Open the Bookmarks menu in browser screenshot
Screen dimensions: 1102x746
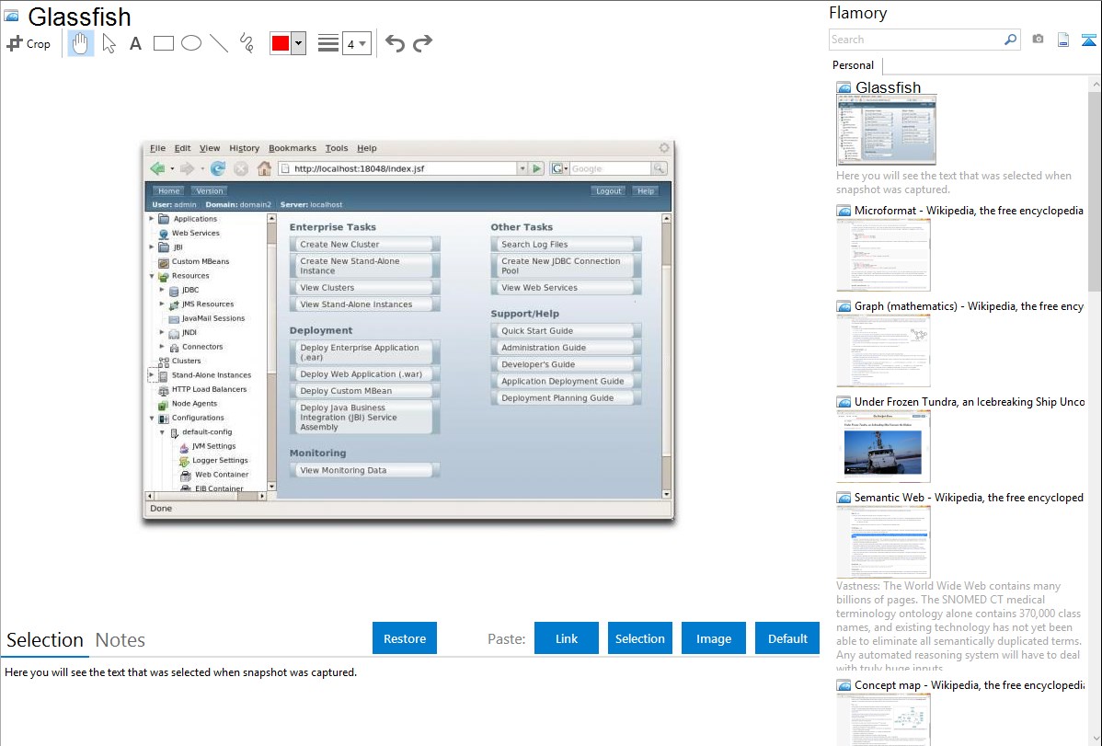click(x=293, y=148)
